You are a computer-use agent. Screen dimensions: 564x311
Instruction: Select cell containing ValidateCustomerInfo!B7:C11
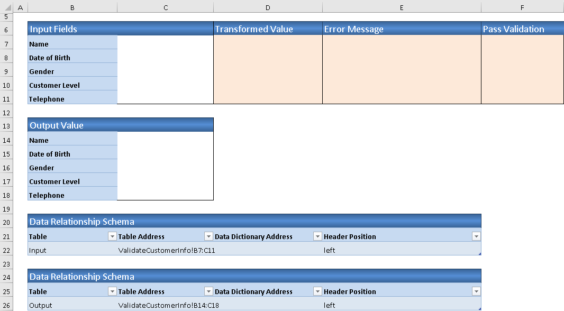click(x=165, y=250)
